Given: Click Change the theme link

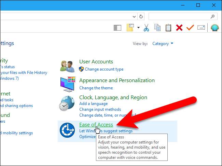Looking at the screenshot, I should pyautogui.click(x=96, y=88).
